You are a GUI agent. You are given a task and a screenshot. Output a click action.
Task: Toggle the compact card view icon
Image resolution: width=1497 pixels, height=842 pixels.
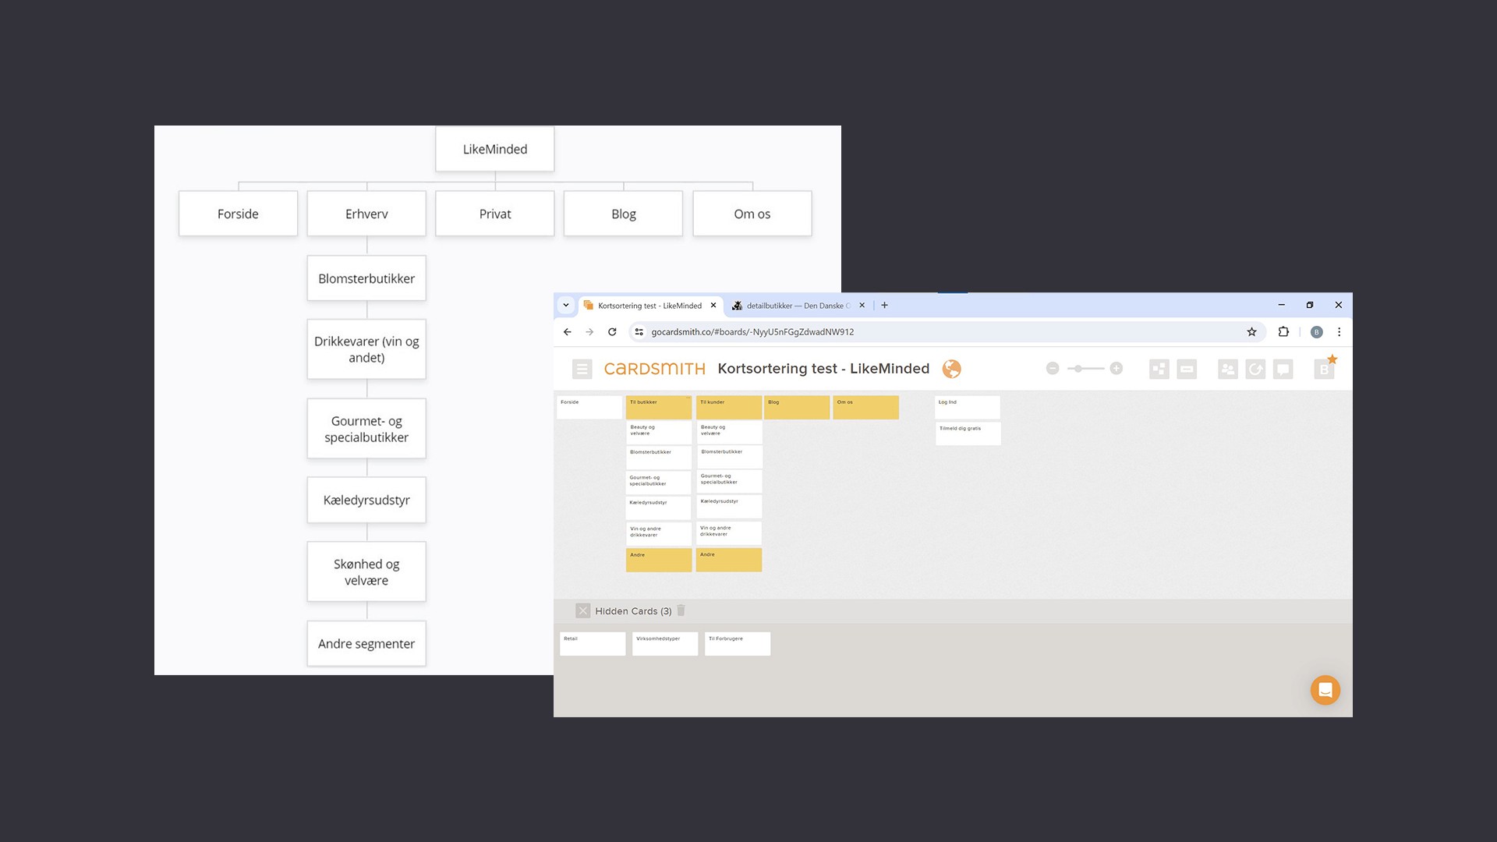[x=1187, y=369]
